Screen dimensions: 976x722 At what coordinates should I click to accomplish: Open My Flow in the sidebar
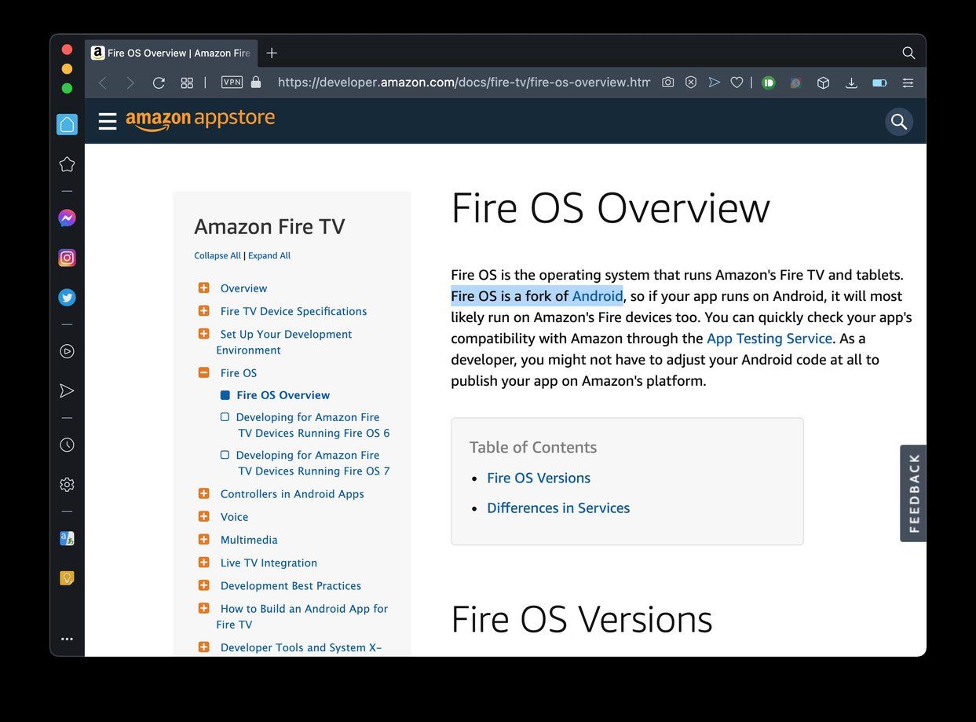coord(67,390)
